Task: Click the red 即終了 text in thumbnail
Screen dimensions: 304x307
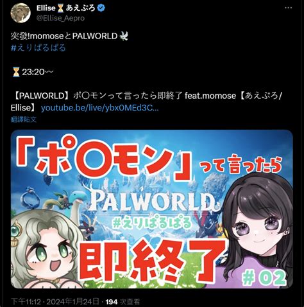Action: (x=153, y=260)
